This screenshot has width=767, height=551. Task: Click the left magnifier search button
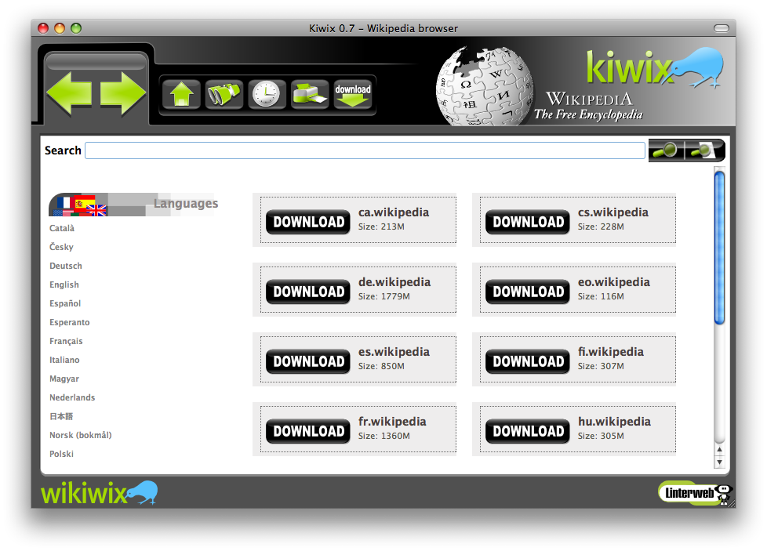tap(667, 150)
